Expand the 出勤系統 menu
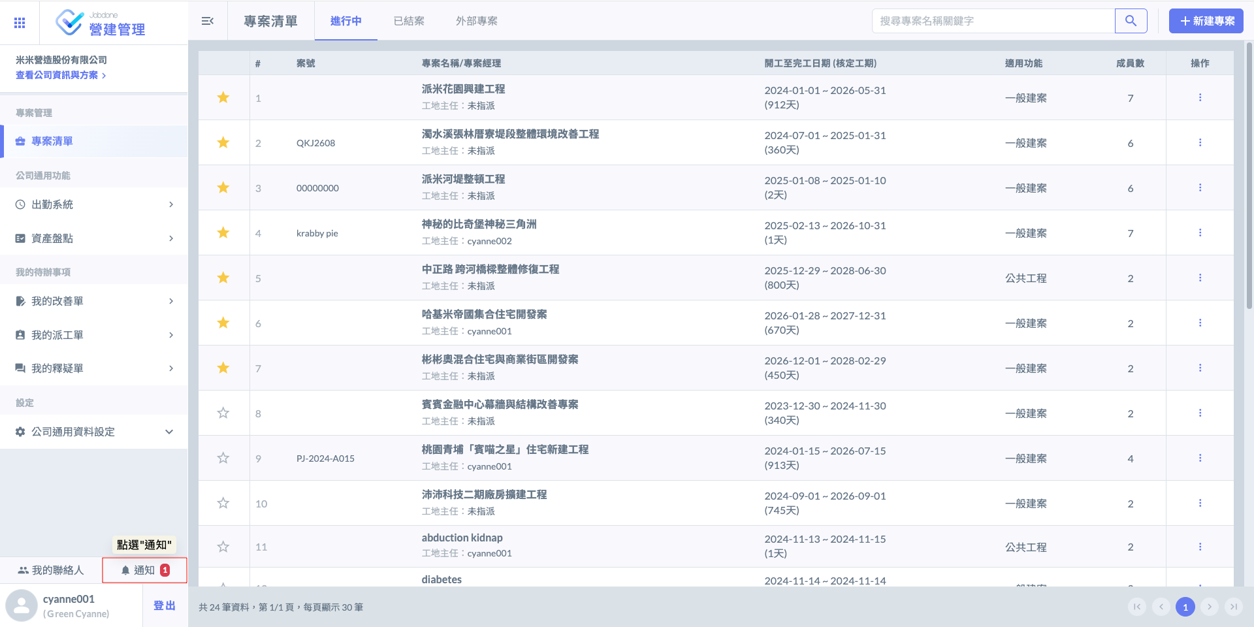The image size is (1254, 627). click(94, 204)
